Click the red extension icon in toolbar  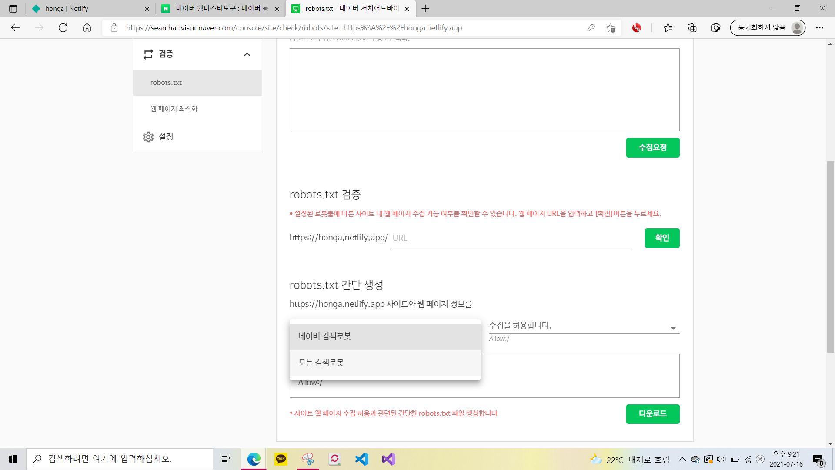(637, 28)
